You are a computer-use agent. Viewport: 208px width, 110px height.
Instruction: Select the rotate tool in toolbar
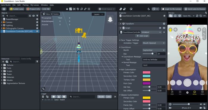click(78, 9)
